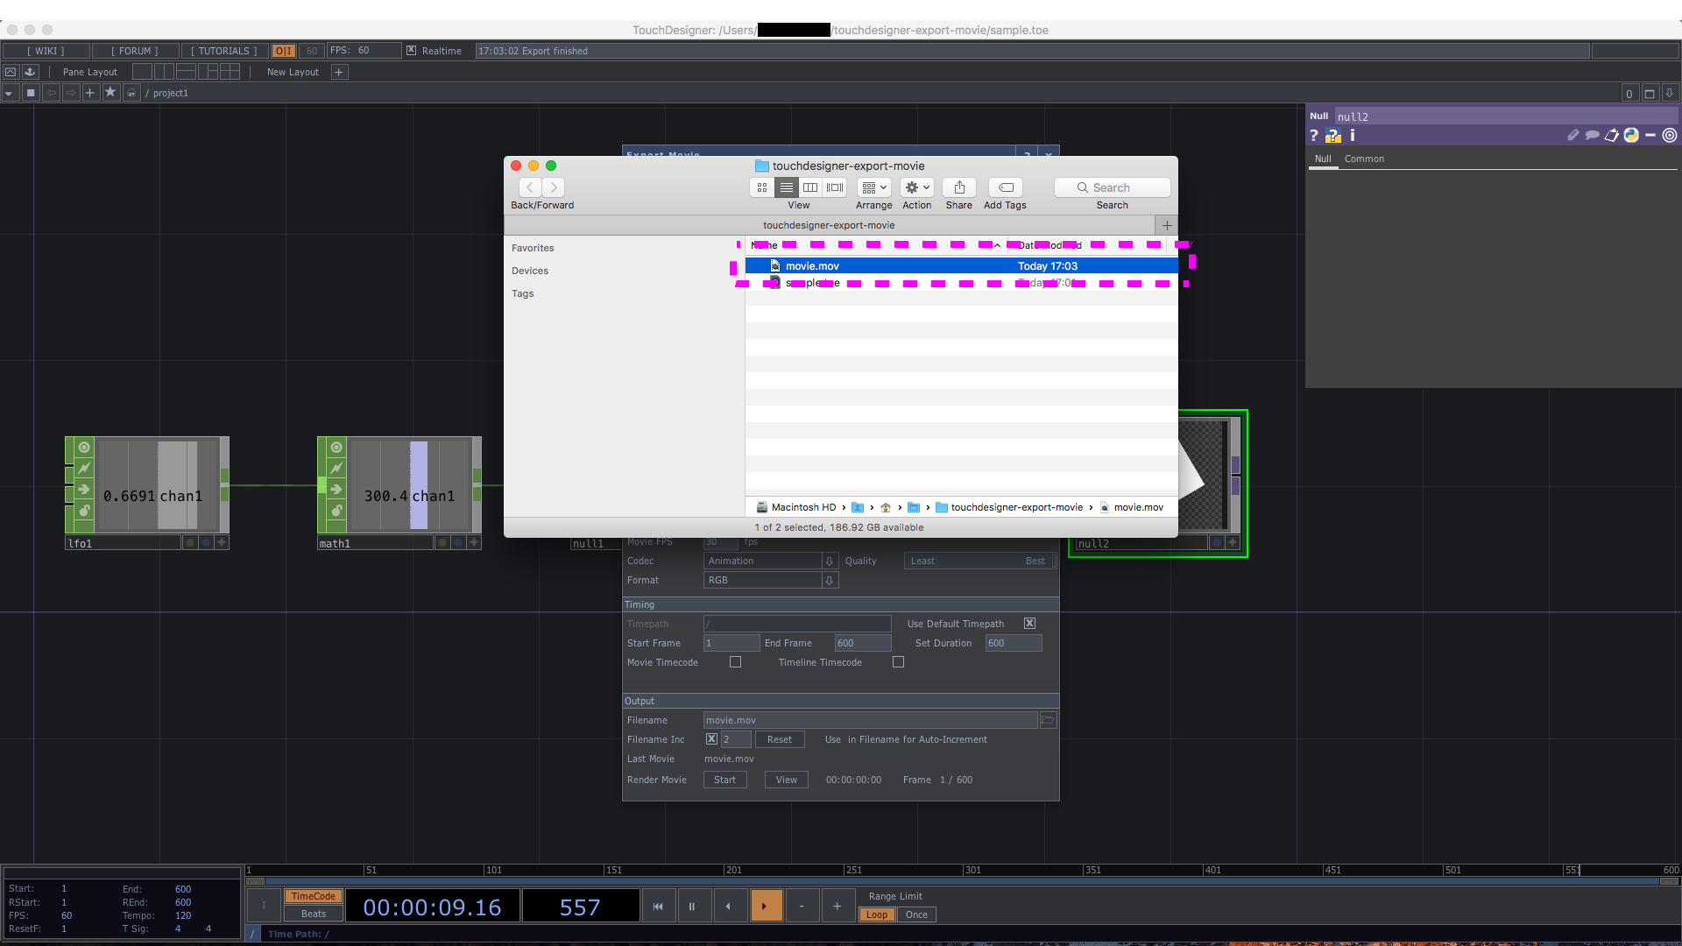Click the Finder Share toolbar icon
The width and height of the screenshot is (1682, 946).
(x=959, y=187)
